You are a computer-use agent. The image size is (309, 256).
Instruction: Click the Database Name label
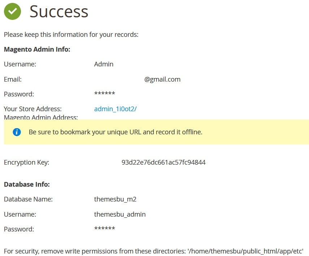click(x=28, y=199)
